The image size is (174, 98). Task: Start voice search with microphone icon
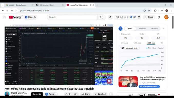tap(110, 17)
